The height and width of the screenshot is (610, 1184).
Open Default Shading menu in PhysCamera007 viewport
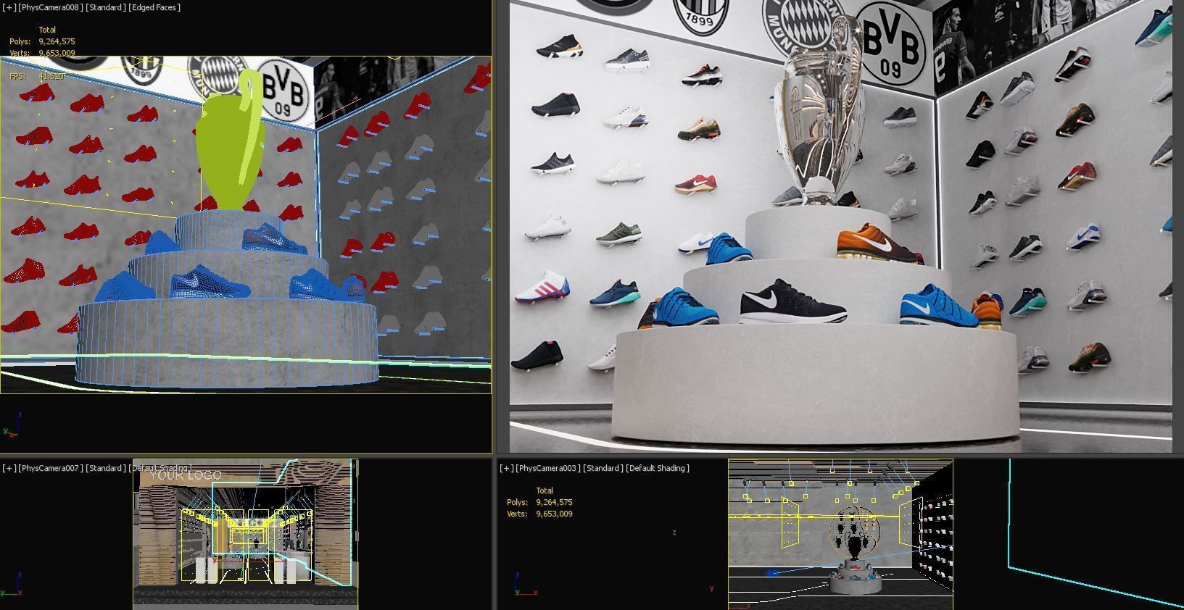[161, 468]
